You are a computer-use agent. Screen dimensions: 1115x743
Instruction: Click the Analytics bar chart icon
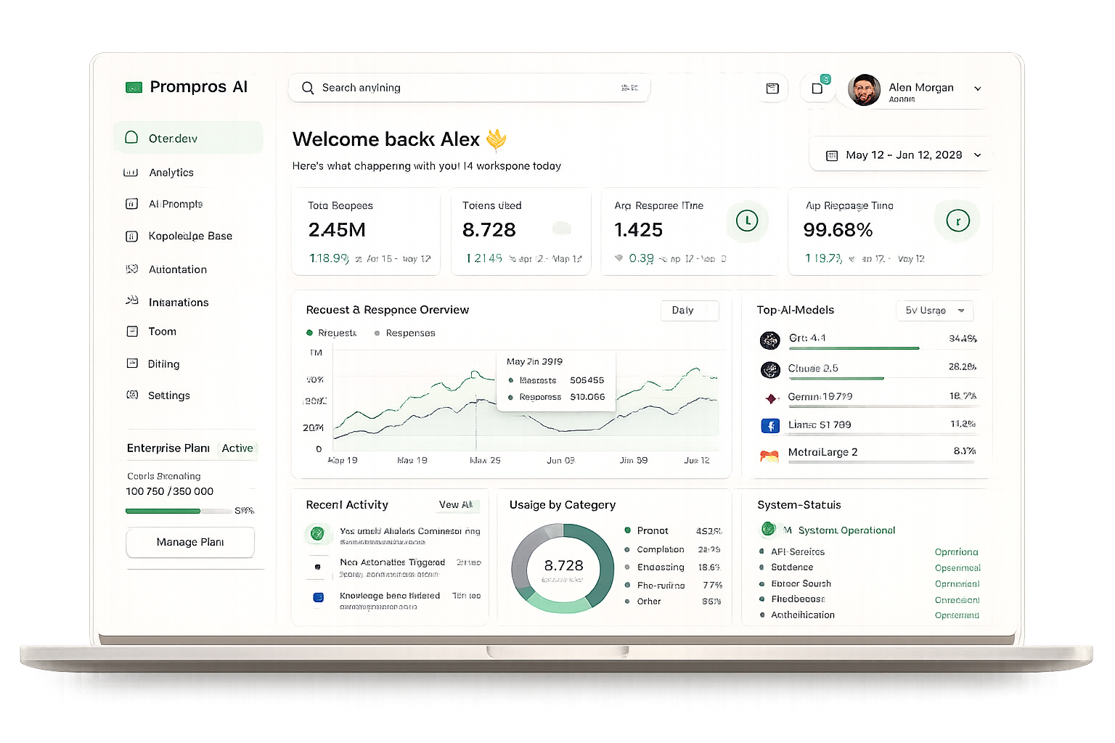click(x=131, y=173)
